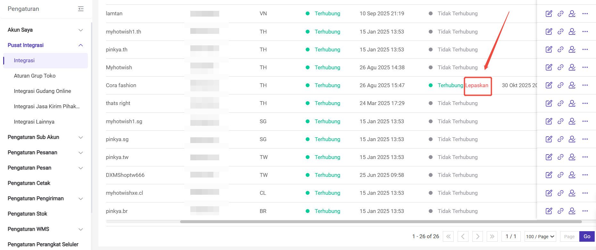Collapse the Pusat Integrasi section
The height and width of the screenshot is (250, 596).
(81, 45)
